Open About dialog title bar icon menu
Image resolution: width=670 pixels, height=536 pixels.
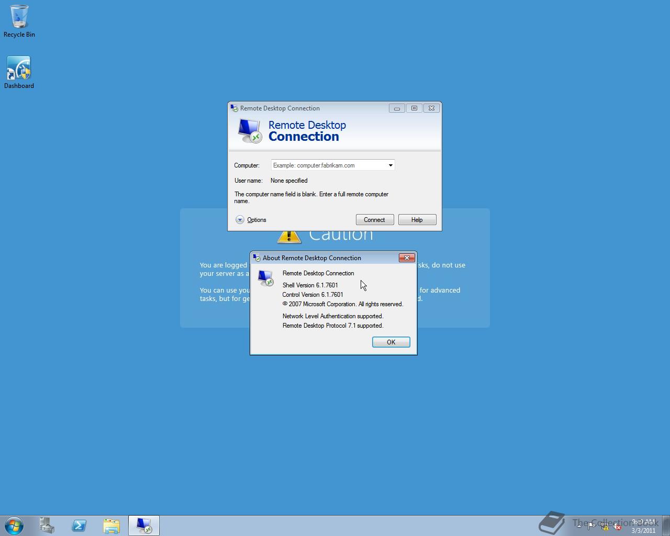[256, 258]
